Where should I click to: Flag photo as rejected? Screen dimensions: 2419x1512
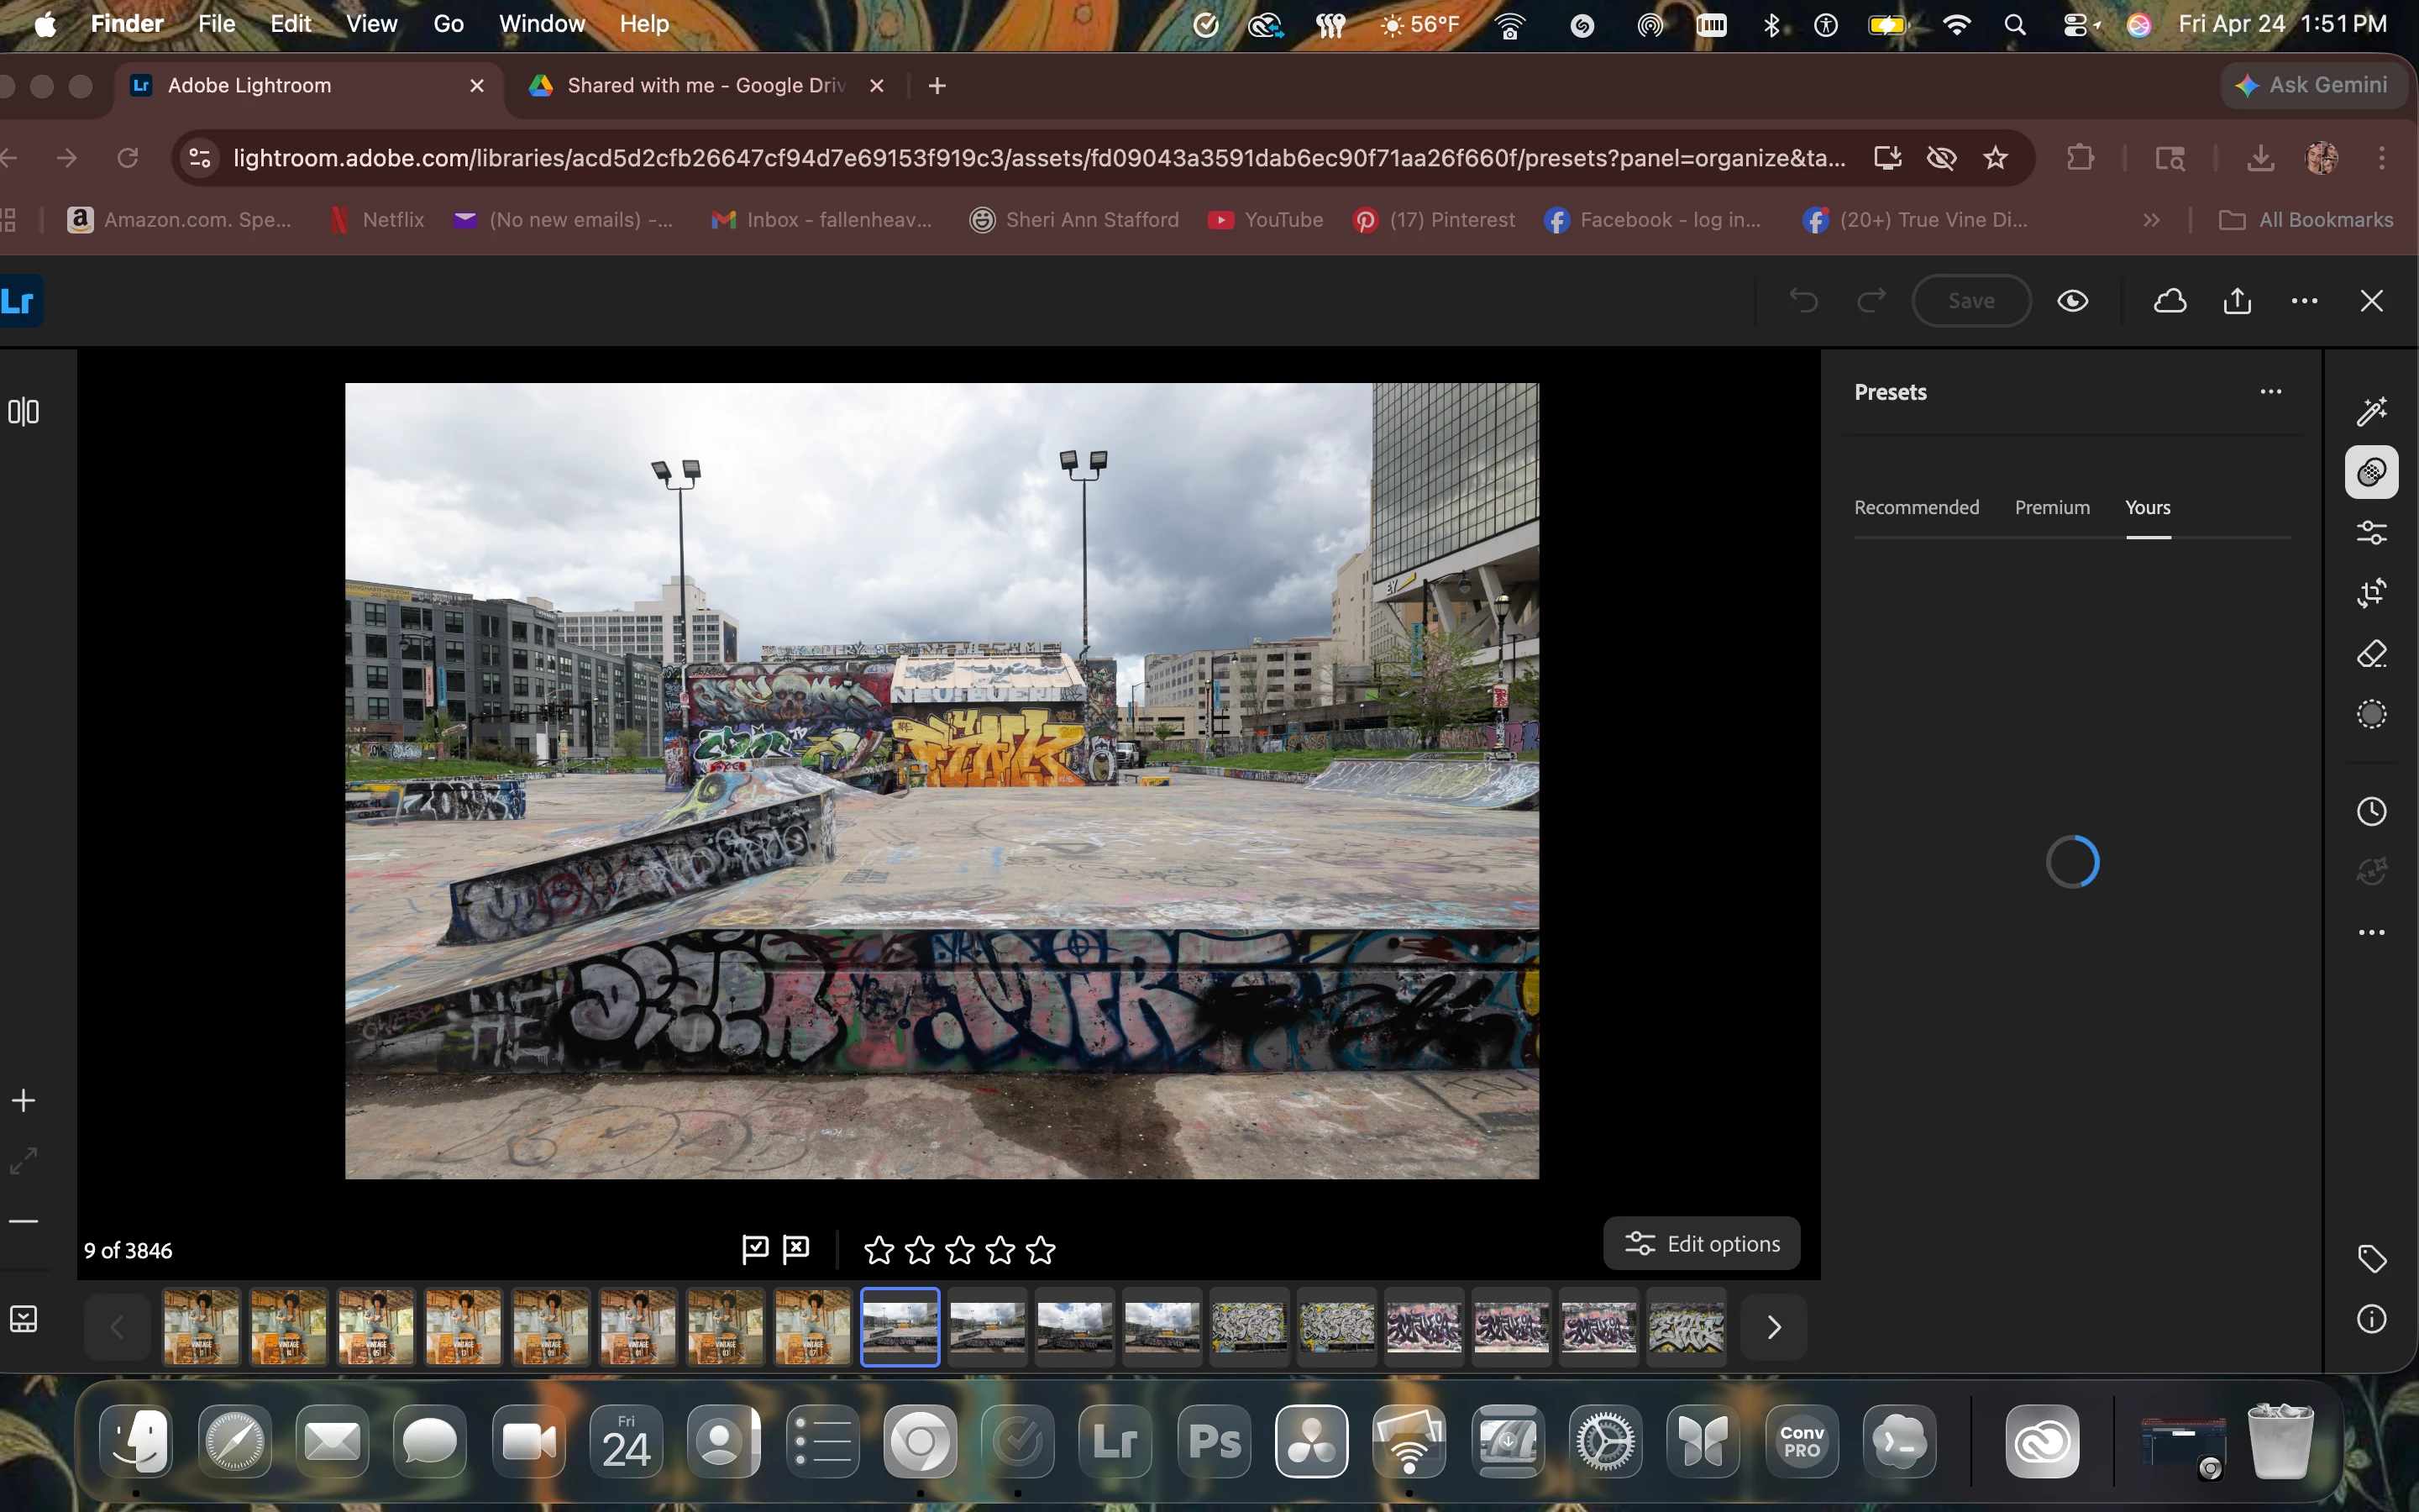[x=796, y=1248]
